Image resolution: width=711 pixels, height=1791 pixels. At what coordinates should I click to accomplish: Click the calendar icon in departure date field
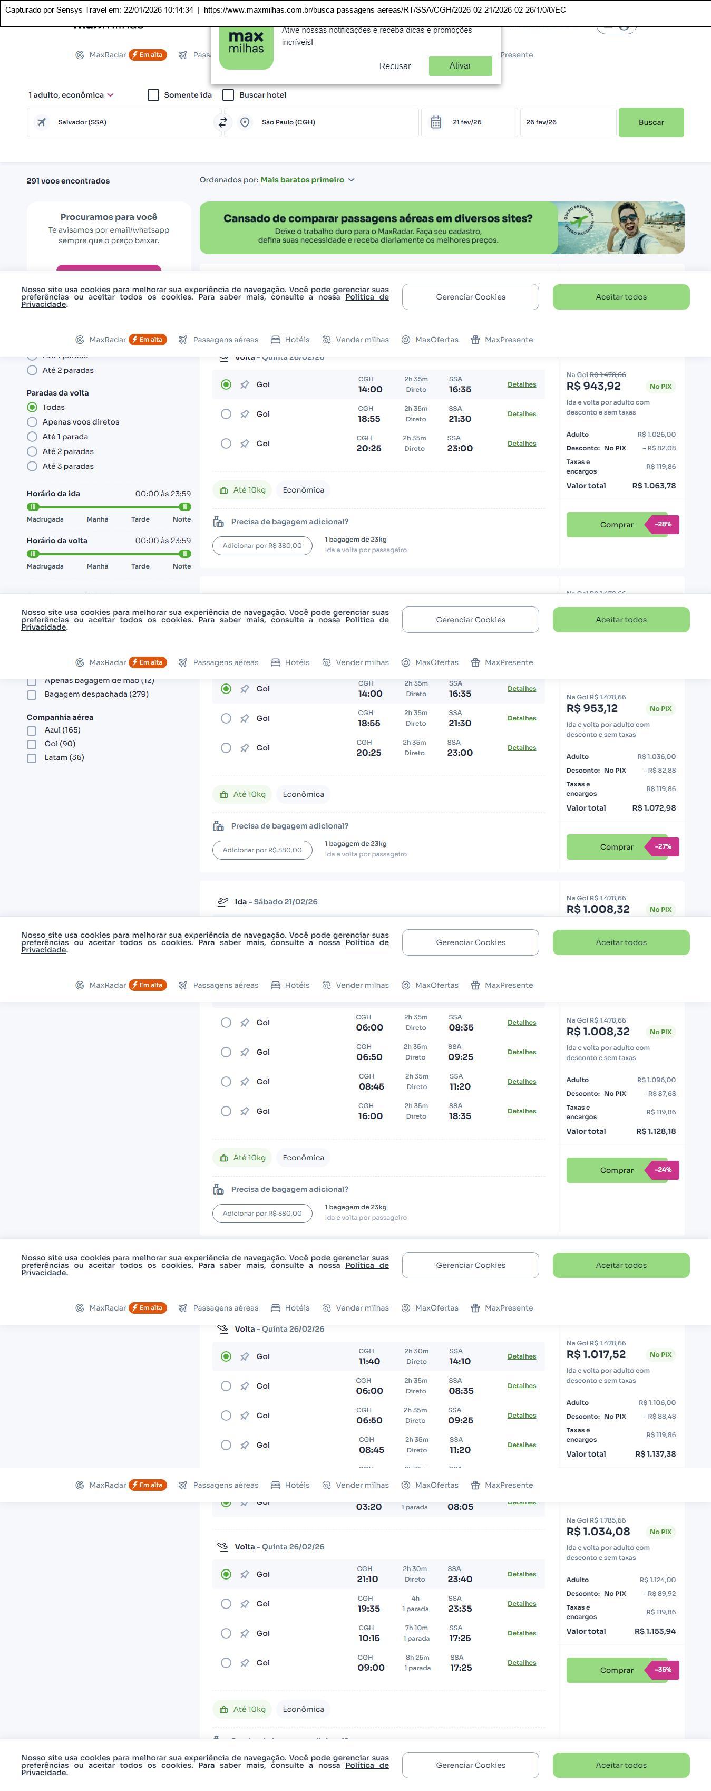[x=436, y=122]
